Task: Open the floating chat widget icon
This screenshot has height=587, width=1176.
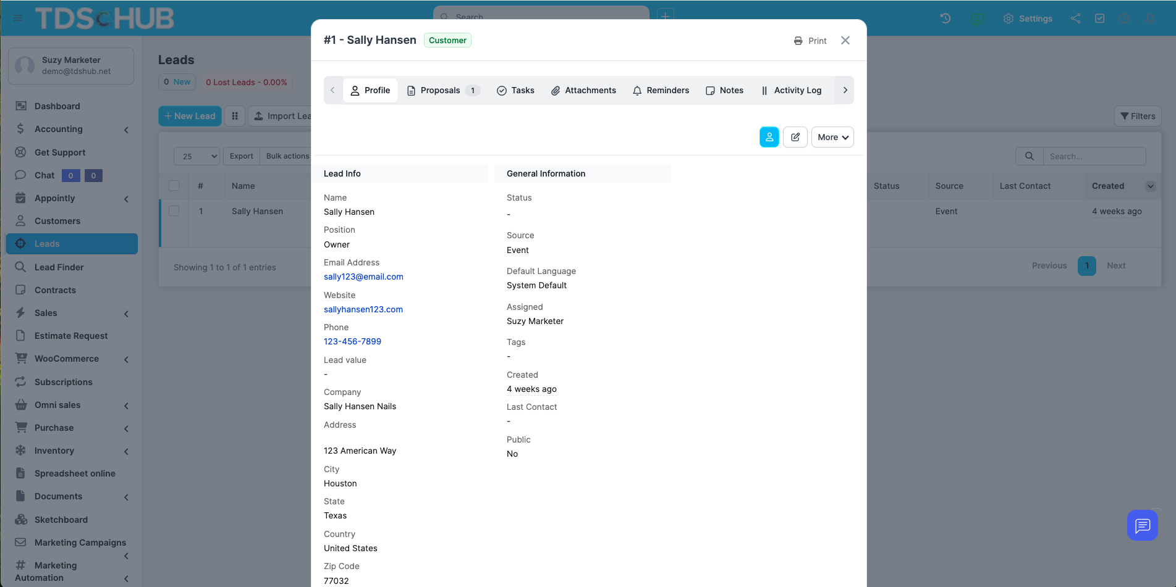Action: [x=1142, y=525]
